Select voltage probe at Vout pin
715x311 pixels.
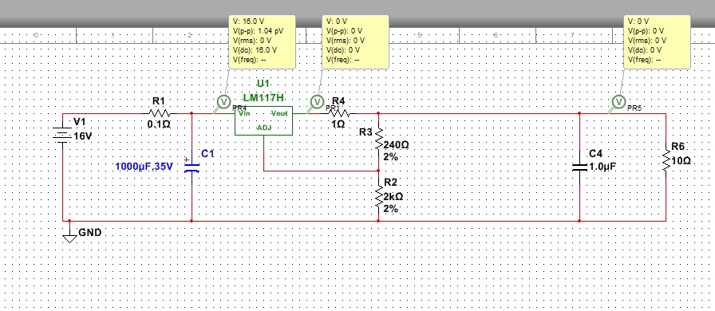(x=317, y=102)
